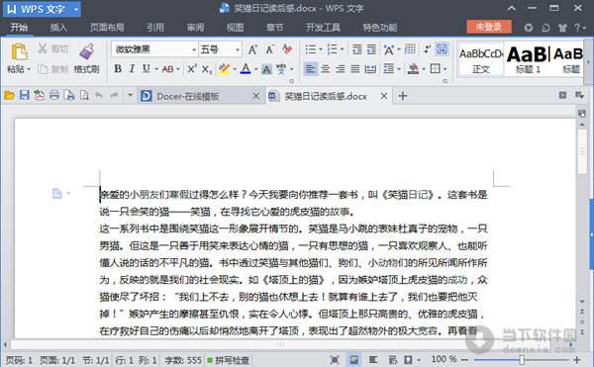Clear formatting with the eraser icon
Viewport: 594px width, 367px height.
pos(287,48)
